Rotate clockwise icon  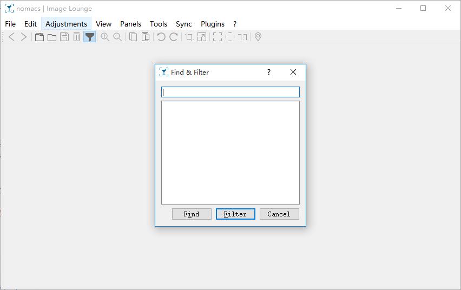point(174,37)
